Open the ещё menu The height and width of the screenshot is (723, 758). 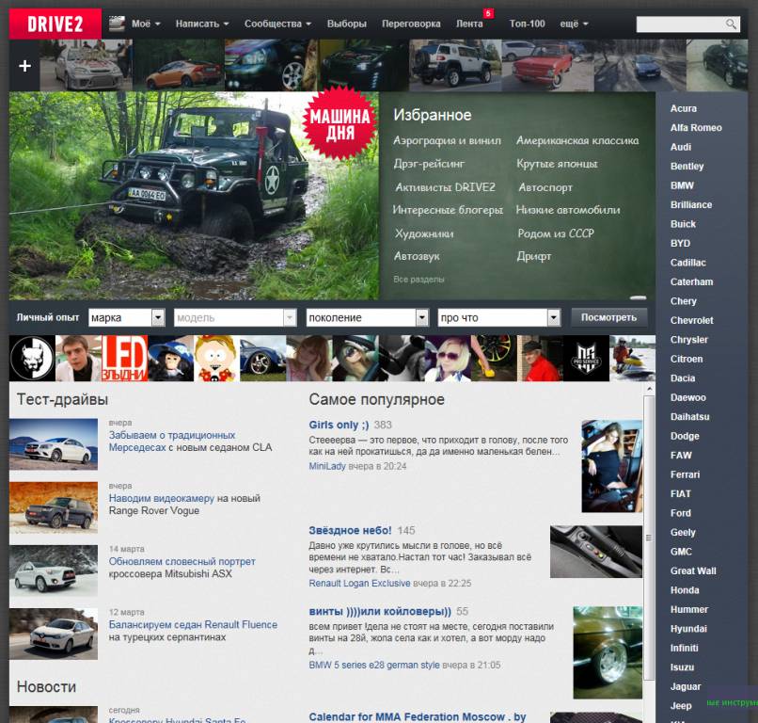pyautogui.click(x=574, y=24)
